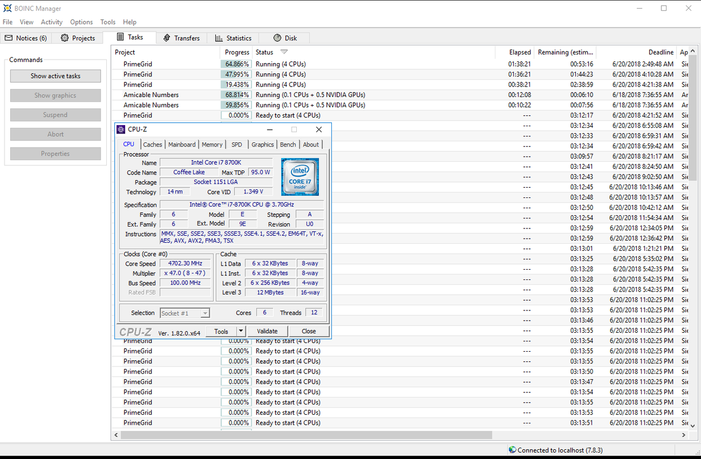Open the Memory tab in CPU-Z
This screenshot has height=459, width=701.
(212, 145)
